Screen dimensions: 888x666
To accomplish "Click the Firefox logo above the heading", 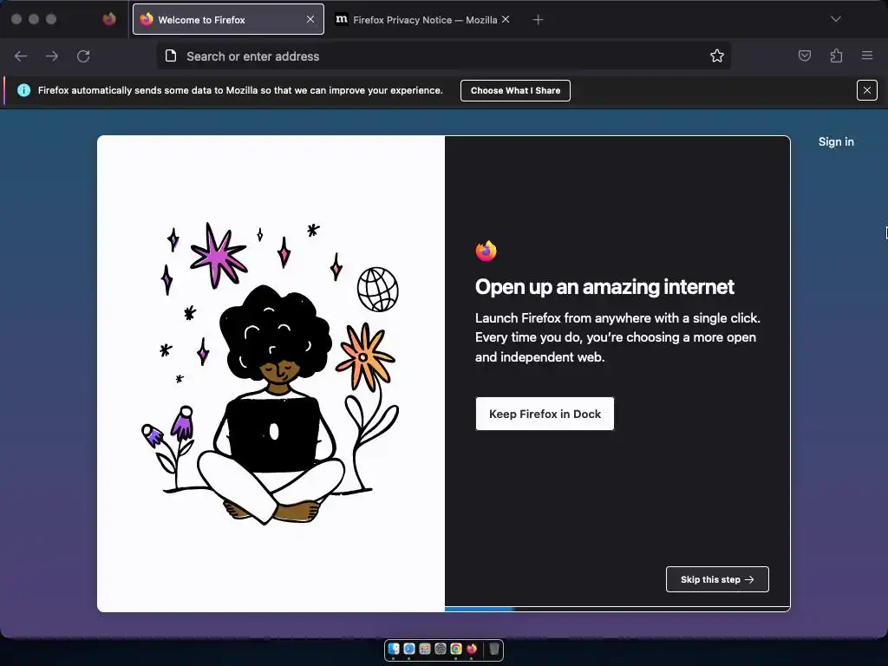I will (486, 251).
